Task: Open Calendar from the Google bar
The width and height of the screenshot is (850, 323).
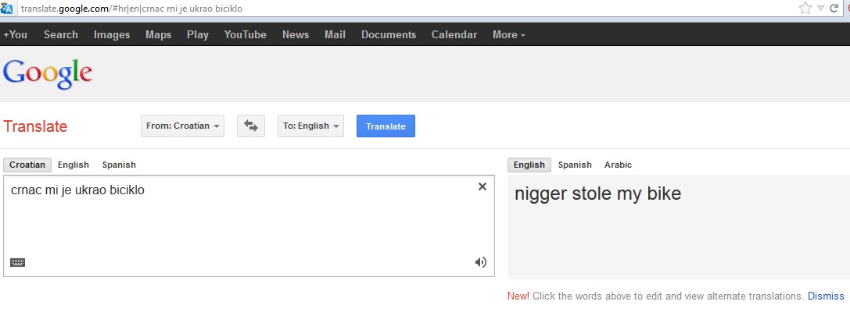Action: (454, 34)
